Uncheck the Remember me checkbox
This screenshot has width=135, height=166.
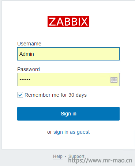20,95
